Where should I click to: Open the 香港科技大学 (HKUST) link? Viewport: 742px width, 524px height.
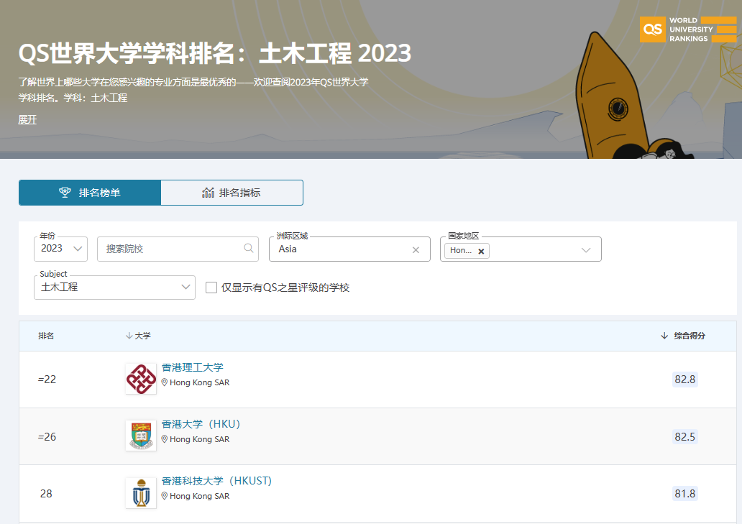[216, 481]
